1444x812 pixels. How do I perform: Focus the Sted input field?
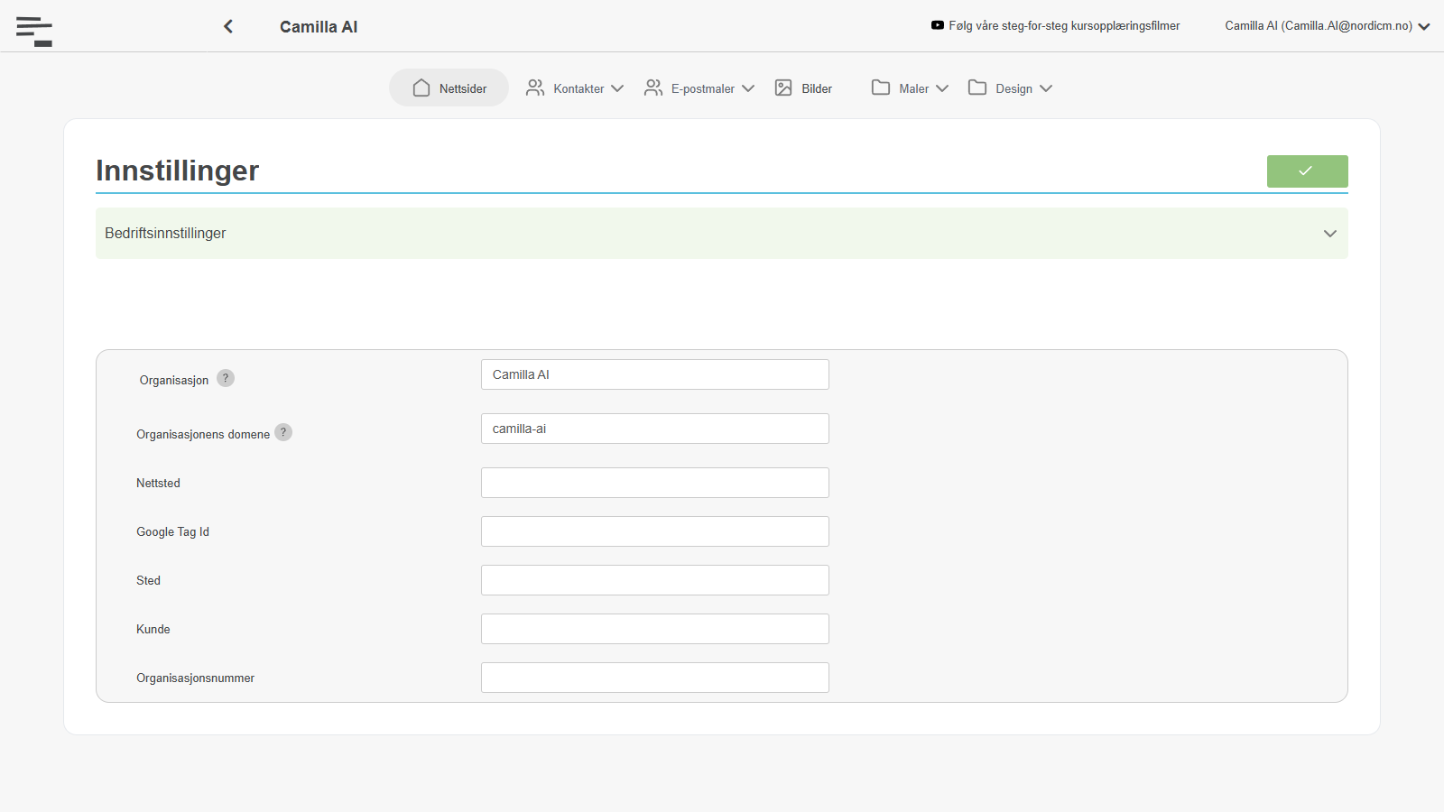point(655,580)
